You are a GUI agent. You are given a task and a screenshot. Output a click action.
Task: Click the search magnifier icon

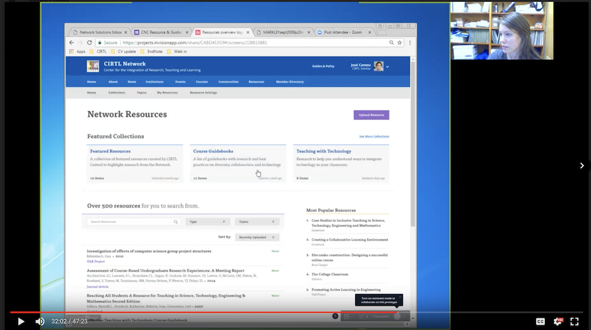coord(176,222)
